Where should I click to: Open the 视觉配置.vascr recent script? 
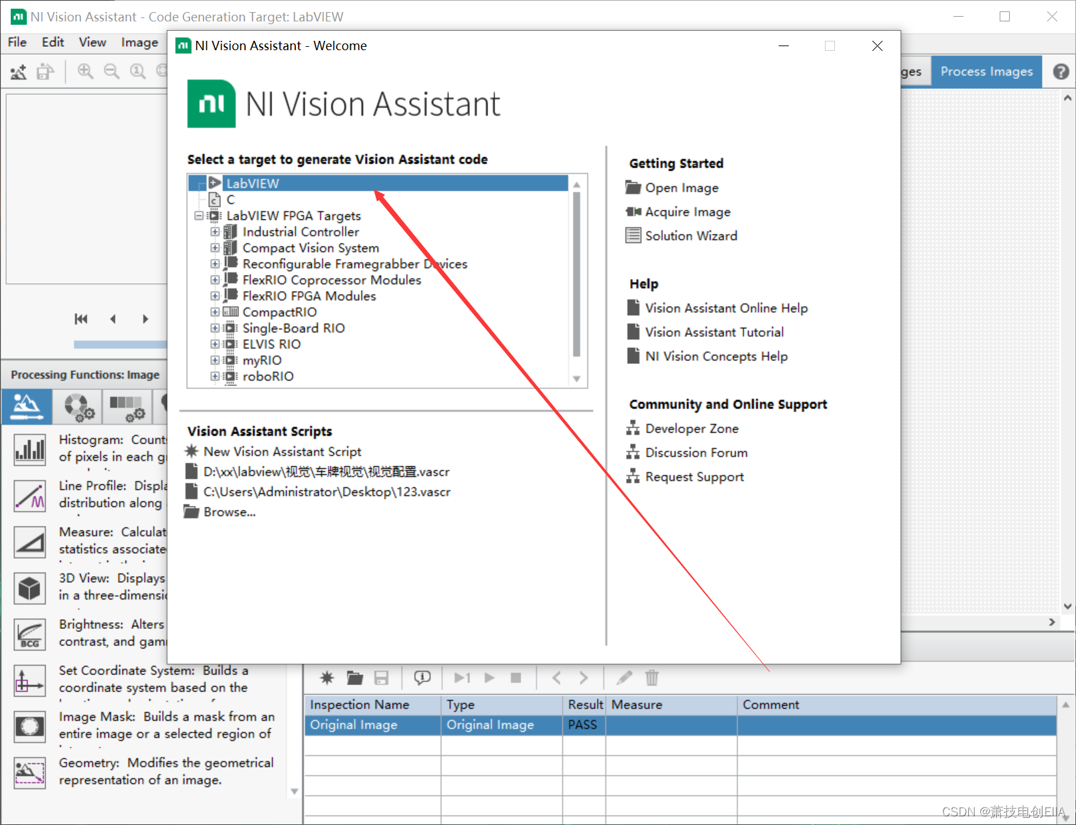point(326,472)
